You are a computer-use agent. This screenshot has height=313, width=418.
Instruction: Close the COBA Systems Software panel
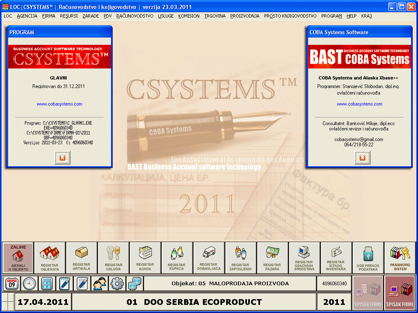(362, 158)
